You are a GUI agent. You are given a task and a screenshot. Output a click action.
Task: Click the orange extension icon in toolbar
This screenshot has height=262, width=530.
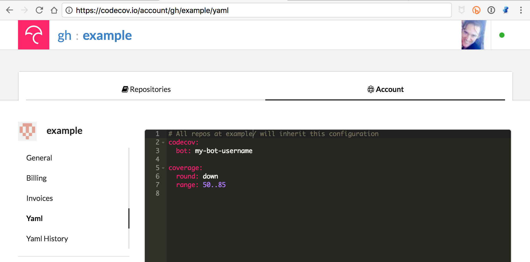click(476, 10)
